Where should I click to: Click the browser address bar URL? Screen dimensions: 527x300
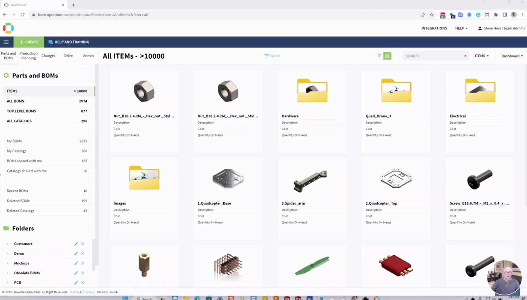pos(93,15)
